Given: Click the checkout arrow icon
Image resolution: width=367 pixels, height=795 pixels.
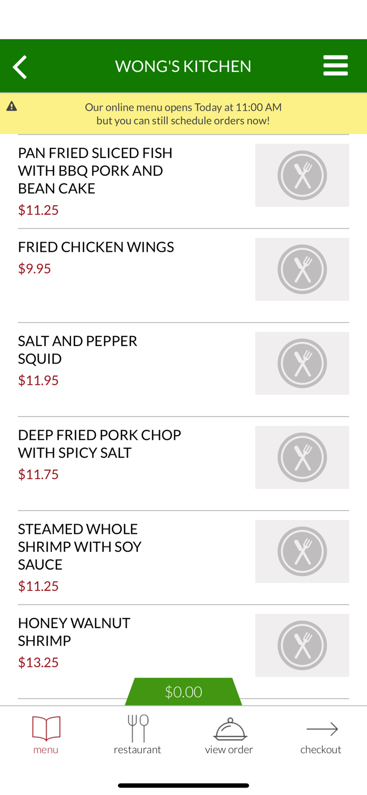Looking at the screenshot, I should coord(321,730).
